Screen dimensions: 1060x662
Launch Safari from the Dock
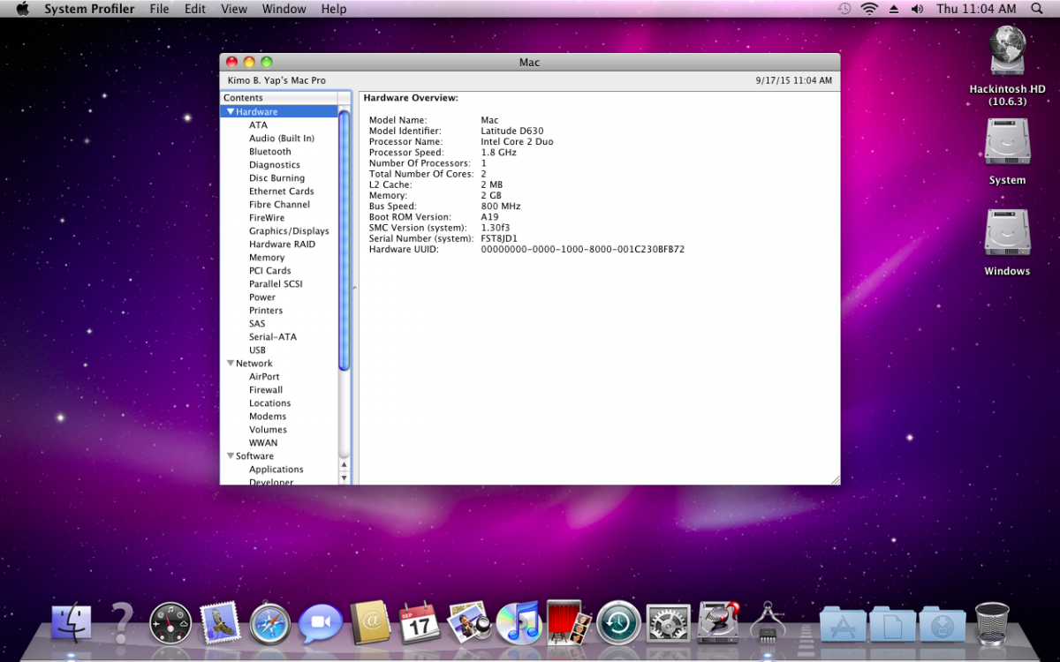270,623
